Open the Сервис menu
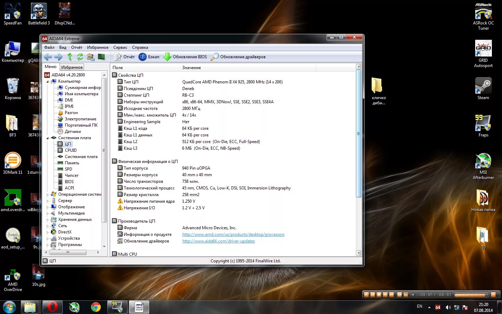502x314 pixels. coord(120,47)
